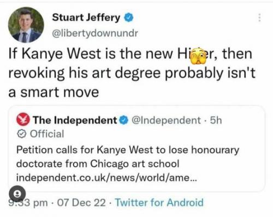Click the 07 Dec 22 date stamp
Viewport: 273px width, 217px height.
81,202
